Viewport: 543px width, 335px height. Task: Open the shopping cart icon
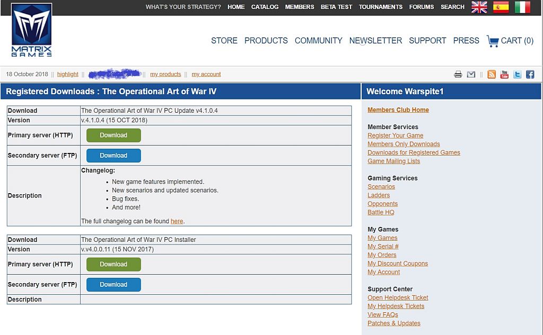tap(493, 41)
